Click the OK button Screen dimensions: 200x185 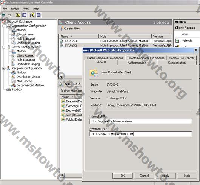(122, 176)
